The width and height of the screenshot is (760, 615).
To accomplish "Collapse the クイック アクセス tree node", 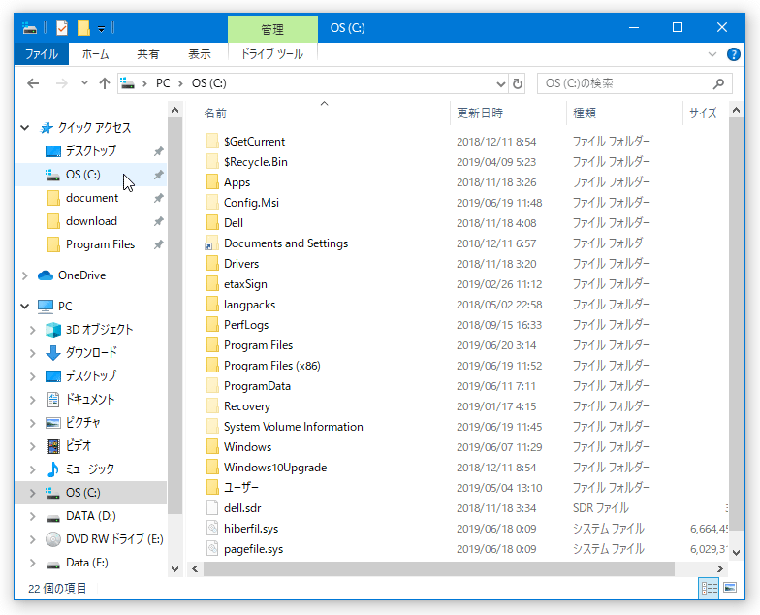I will [25, 128].
